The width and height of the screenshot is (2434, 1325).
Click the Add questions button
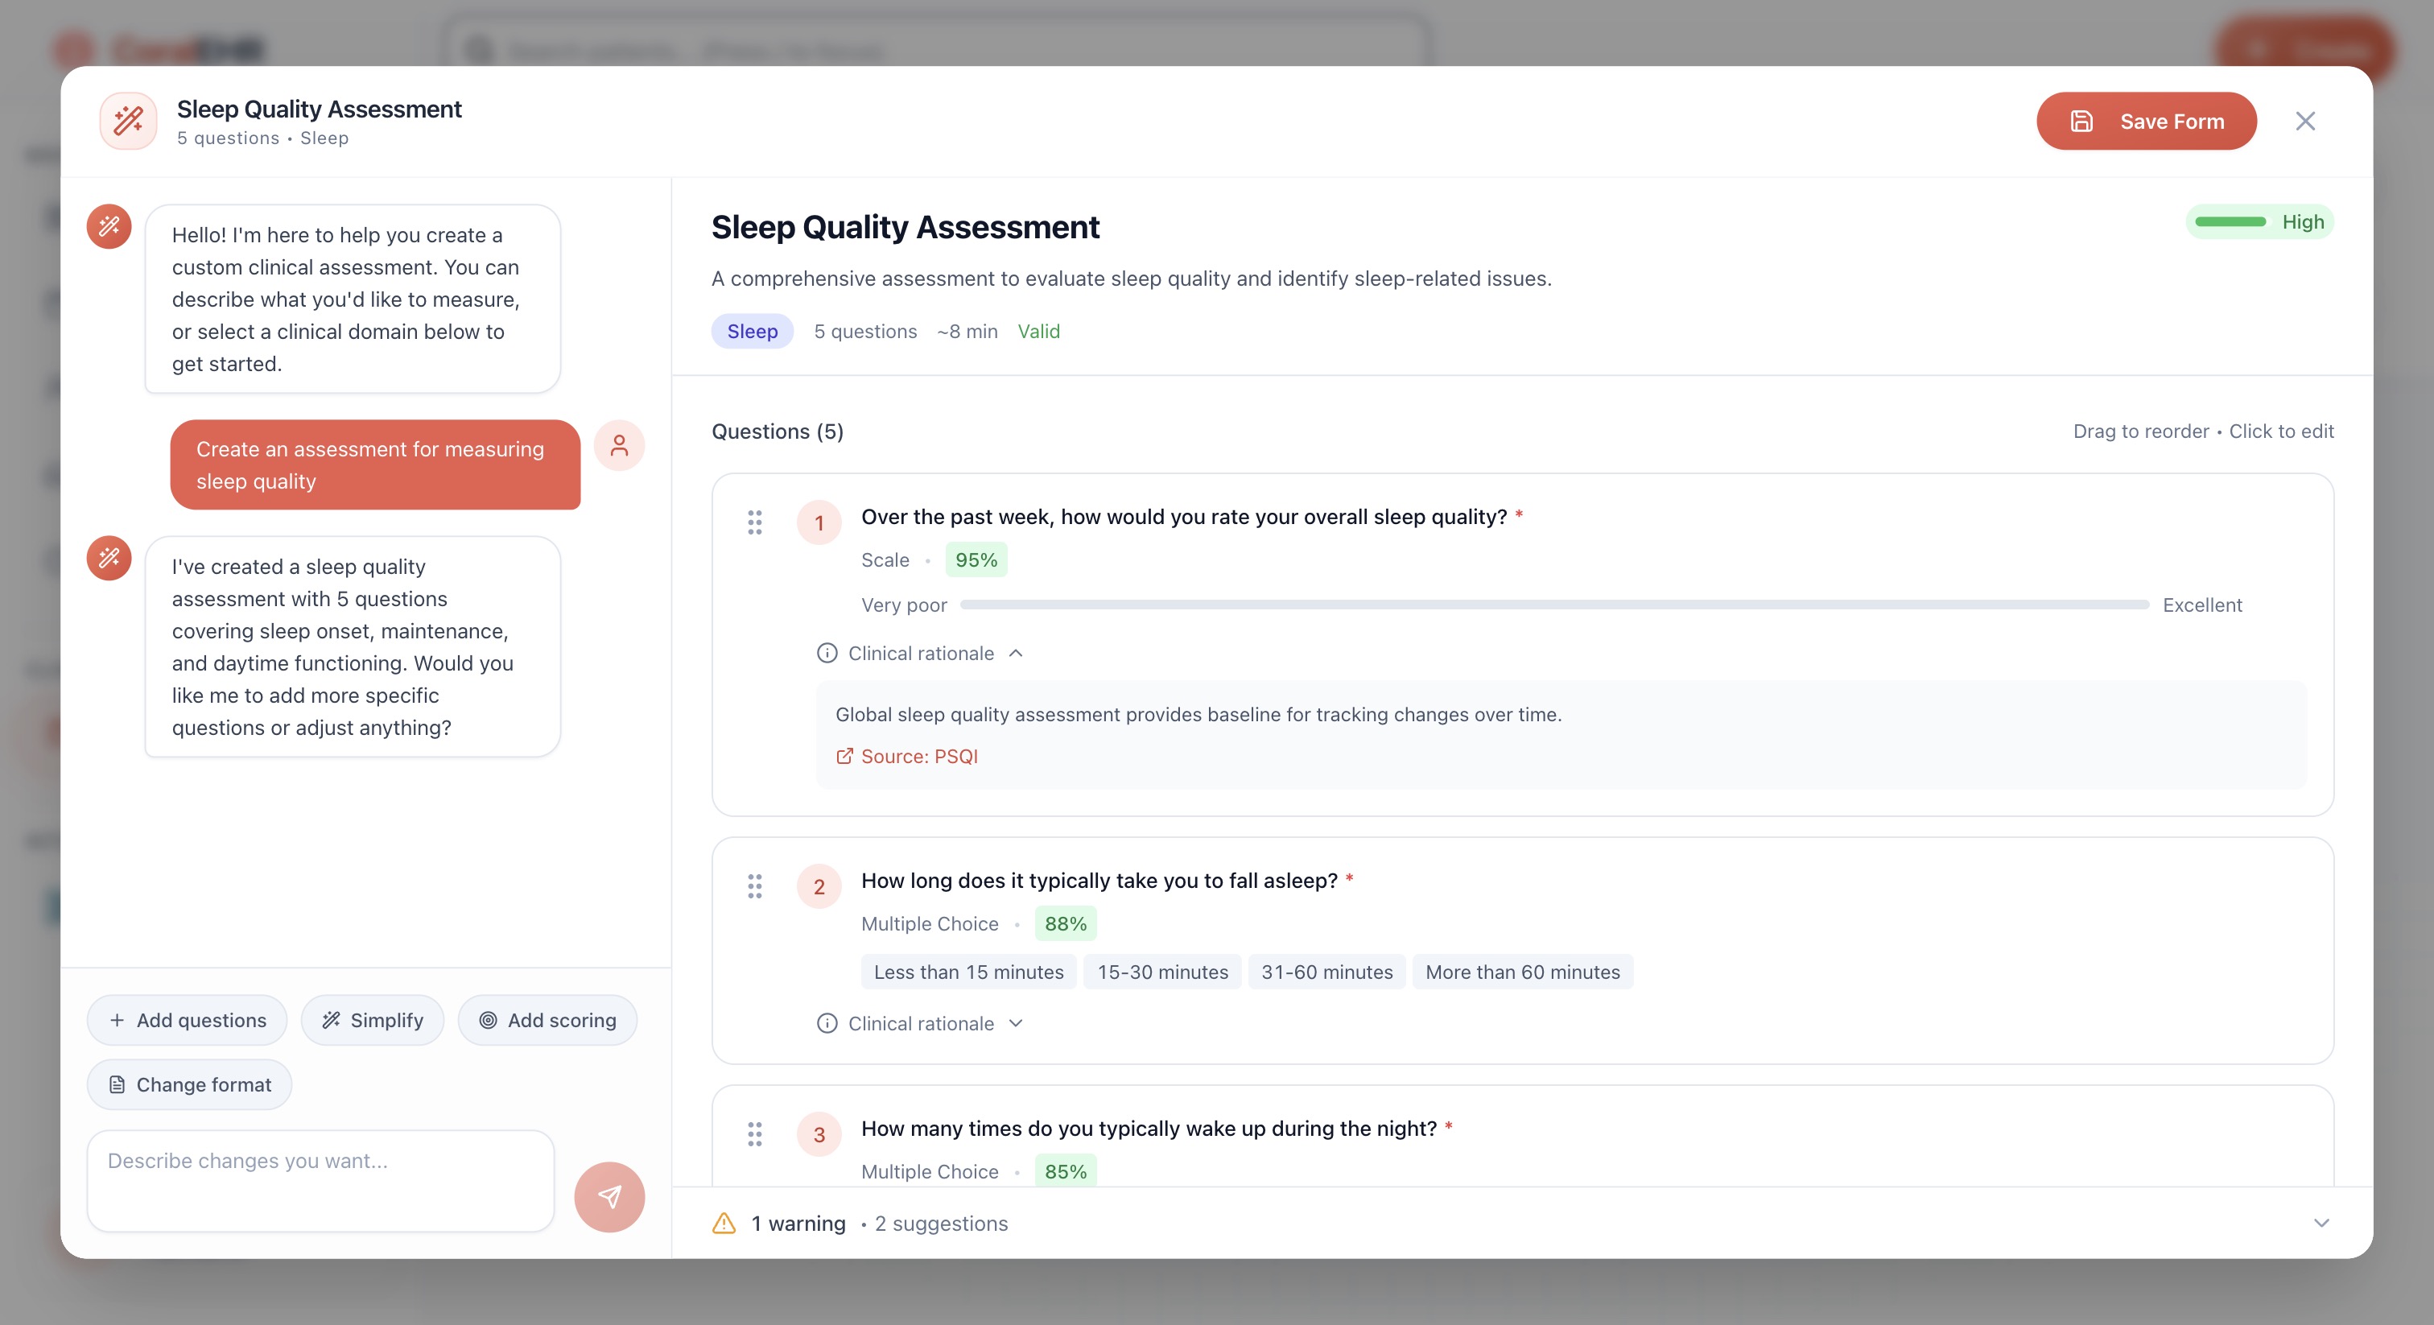tap(186, 1021)
